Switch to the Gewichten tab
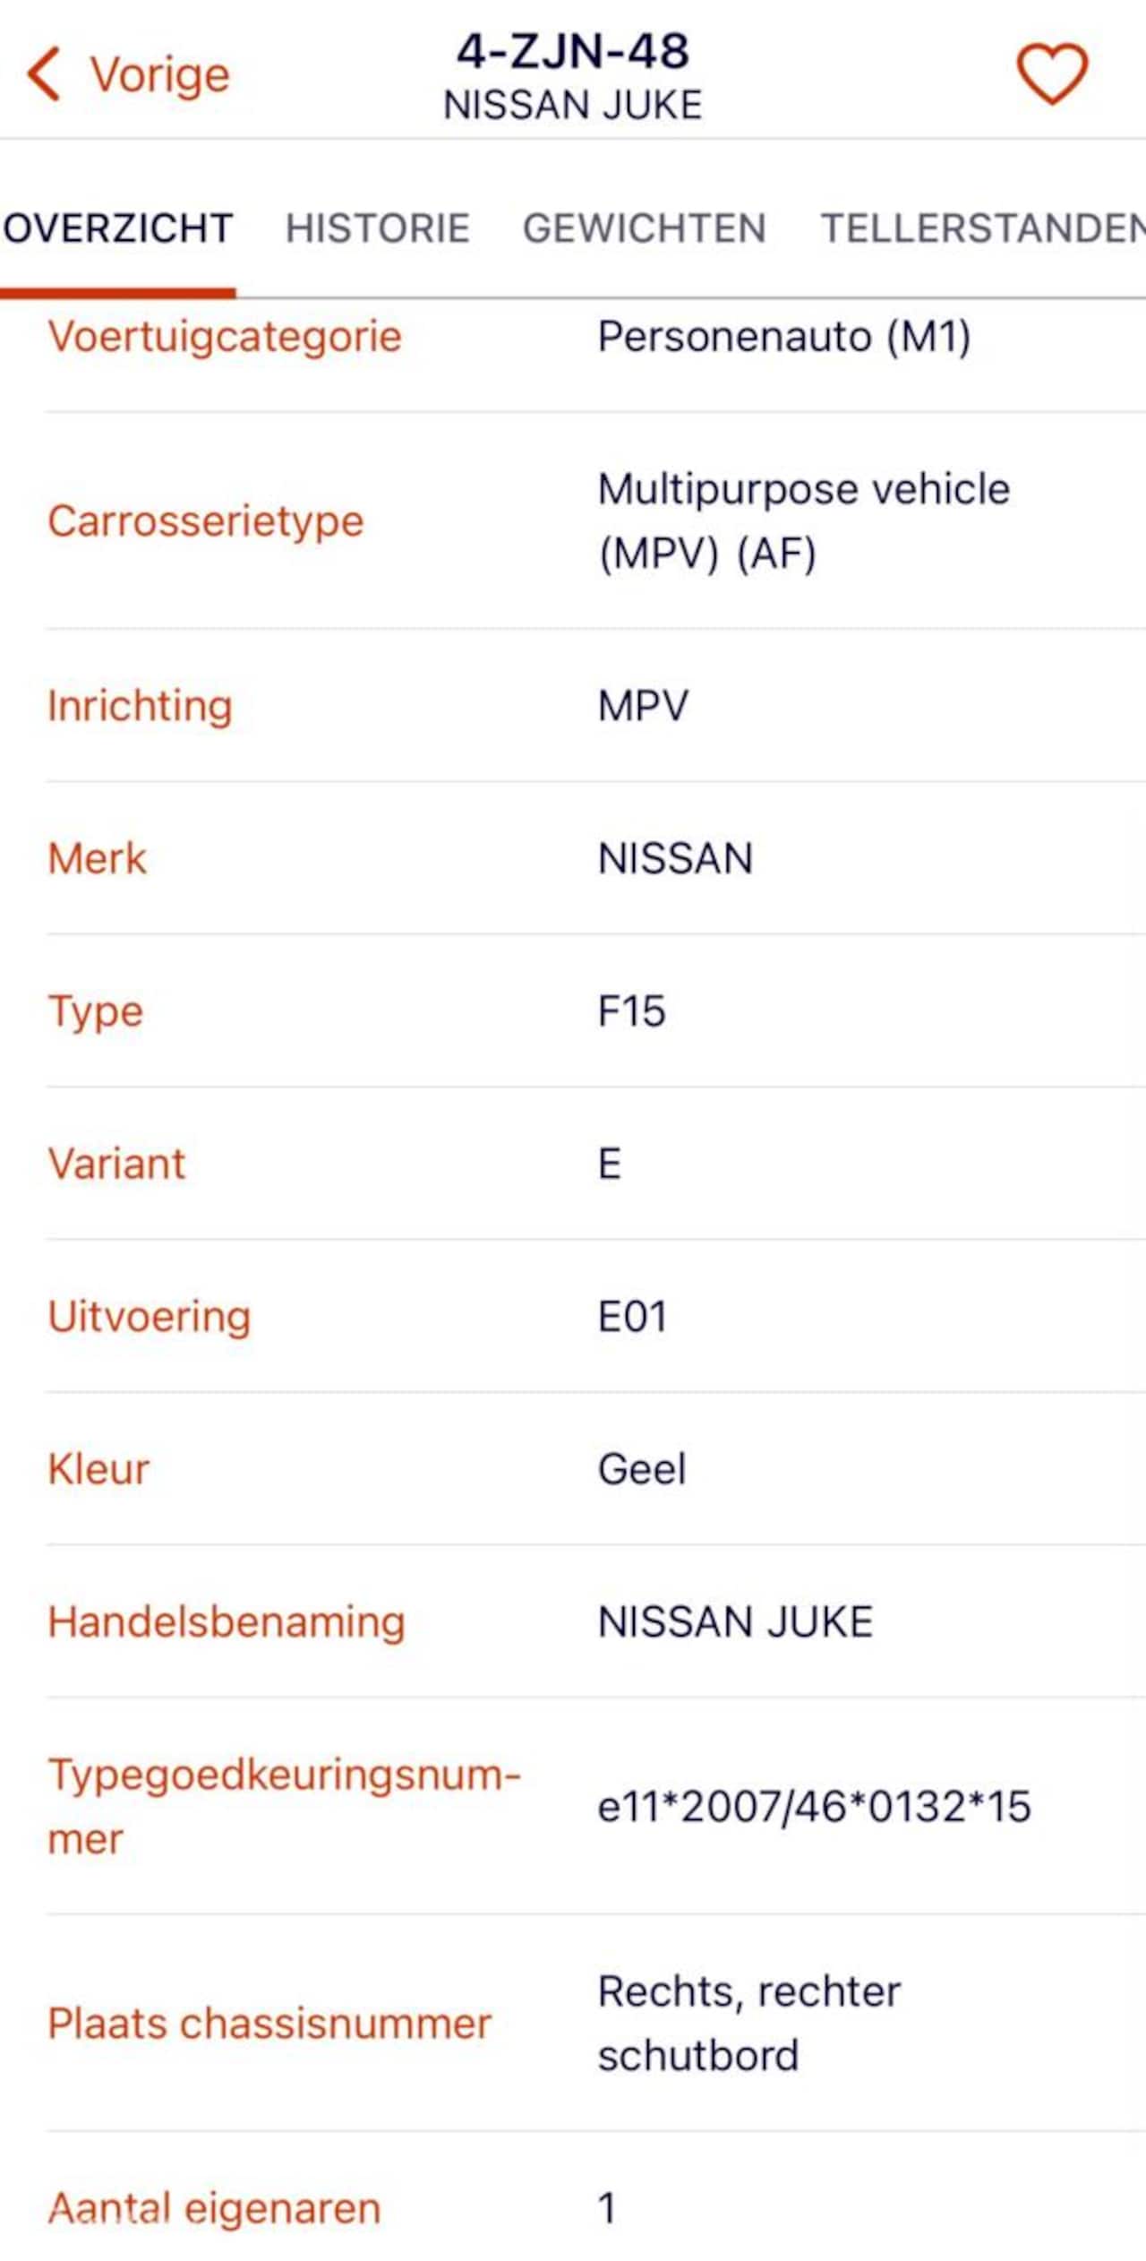 pyautogui.click(x=644, y=228)
